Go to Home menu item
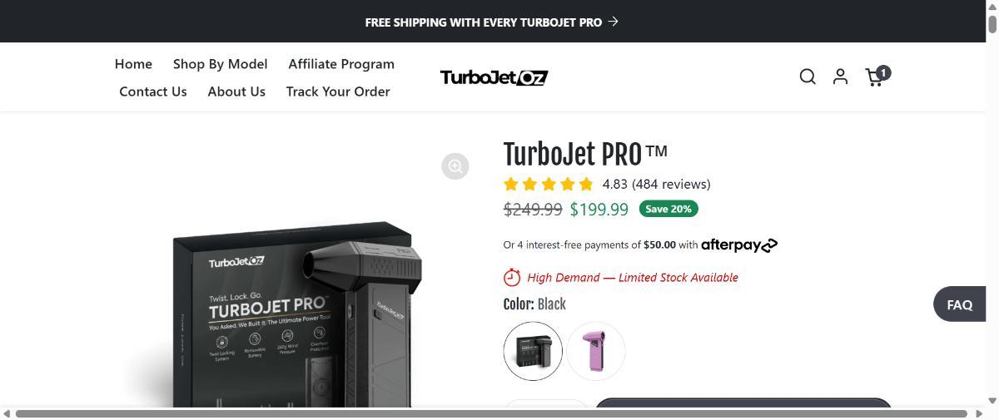This screenshot has height=420, width=999. [x=133, y=64]
